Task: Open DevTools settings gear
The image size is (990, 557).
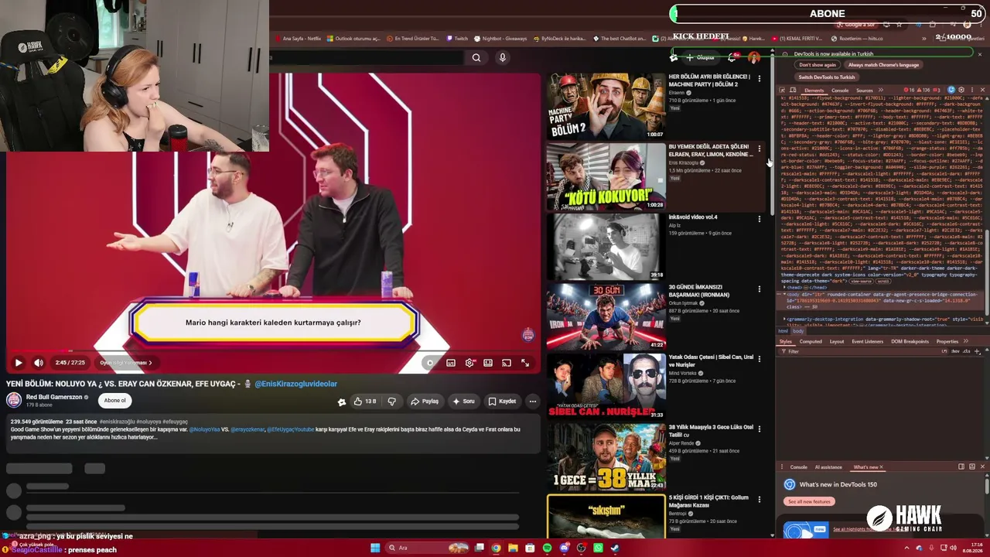Action: click(962, 91)
